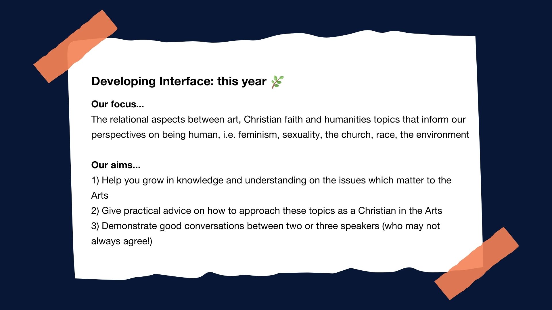Click the phrase Christian in the Arts
552x310 pixels.
point(400,211)
